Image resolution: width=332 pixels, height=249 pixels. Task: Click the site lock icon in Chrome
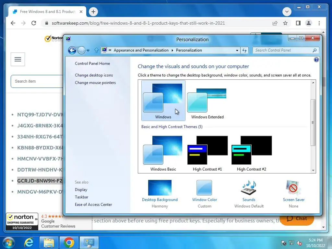47,23
